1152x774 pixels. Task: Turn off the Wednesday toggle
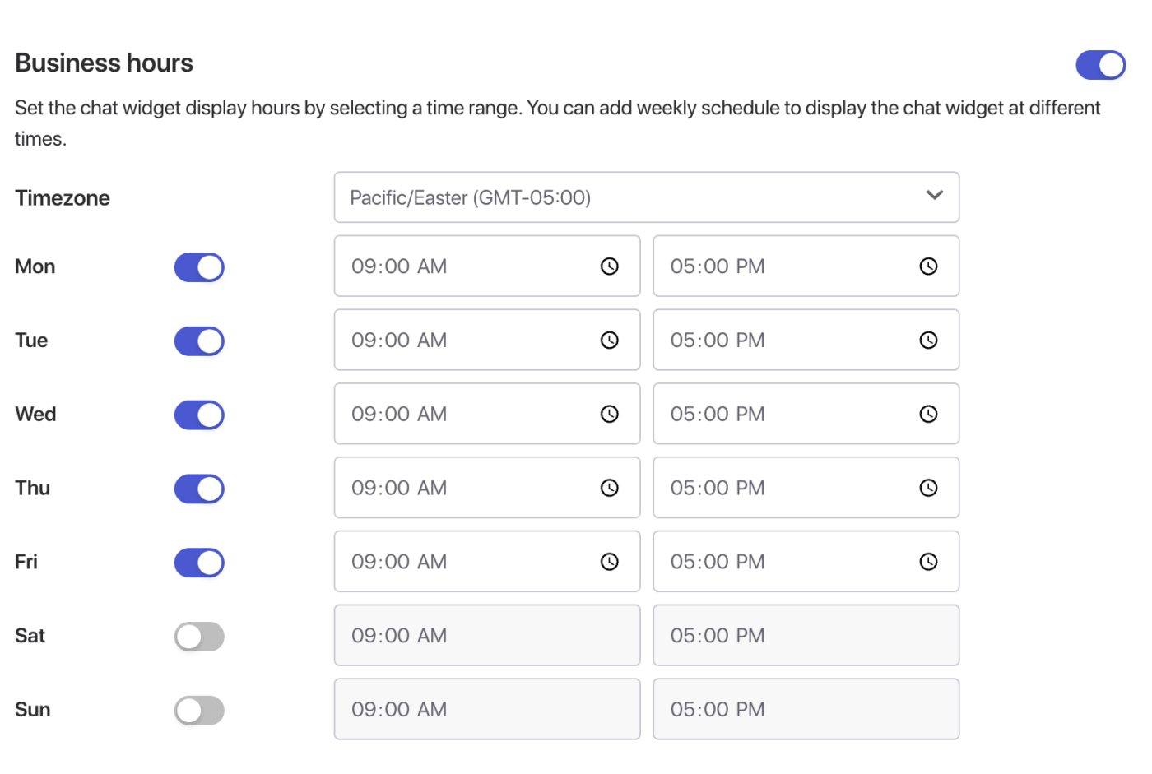(199, 415)
